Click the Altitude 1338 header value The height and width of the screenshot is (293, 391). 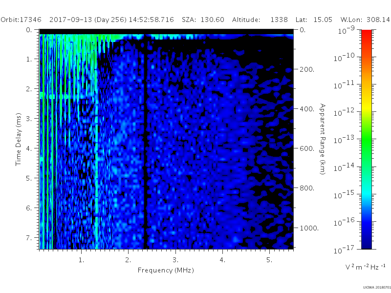260,20
